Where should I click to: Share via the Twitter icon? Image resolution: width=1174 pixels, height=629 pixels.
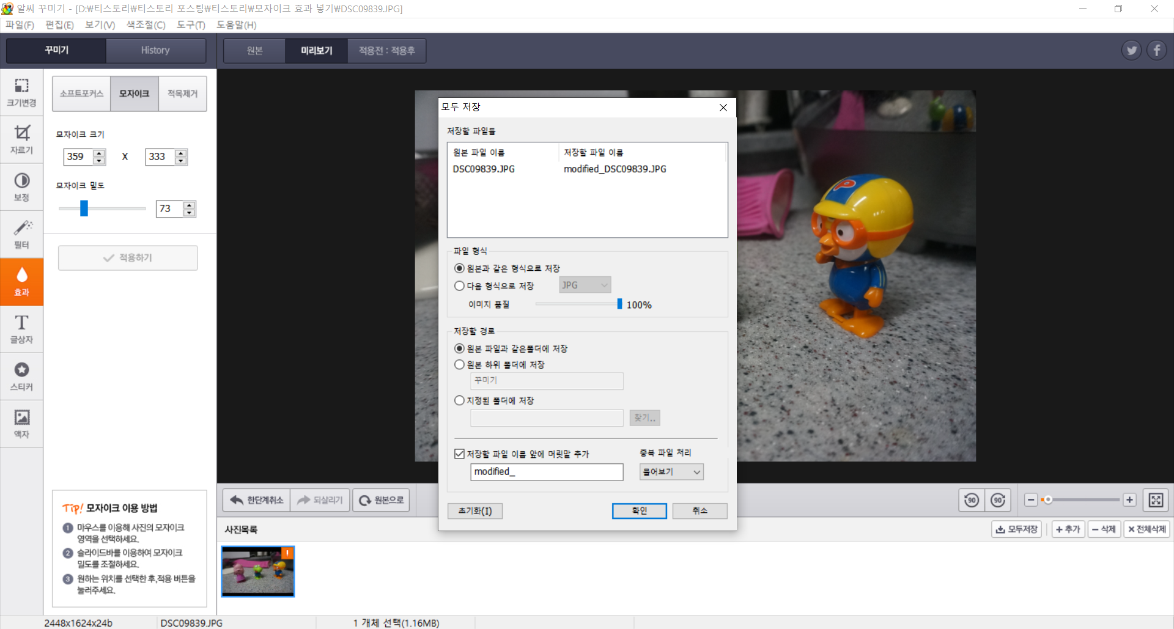click(x=1131, y=50)
